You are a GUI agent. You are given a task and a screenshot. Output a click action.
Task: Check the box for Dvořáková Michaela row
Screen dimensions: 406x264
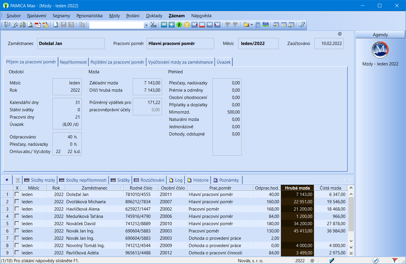coord(17,202)
